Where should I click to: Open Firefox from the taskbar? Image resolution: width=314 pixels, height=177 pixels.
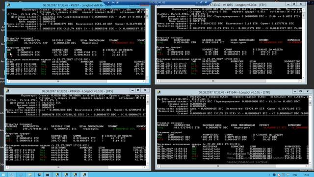39,175
